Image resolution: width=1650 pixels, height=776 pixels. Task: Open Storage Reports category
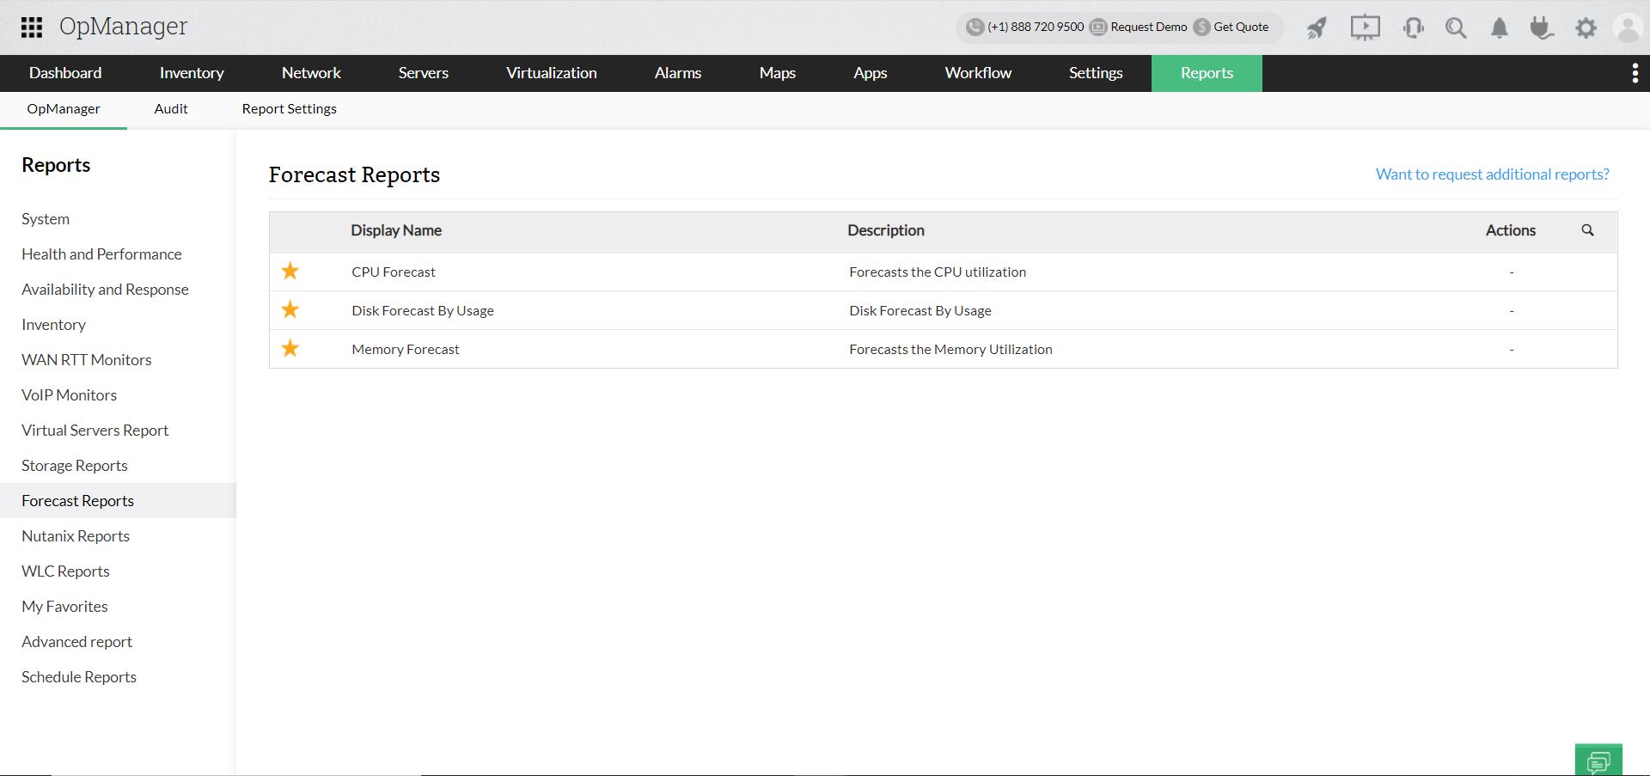tap(74, 466)
